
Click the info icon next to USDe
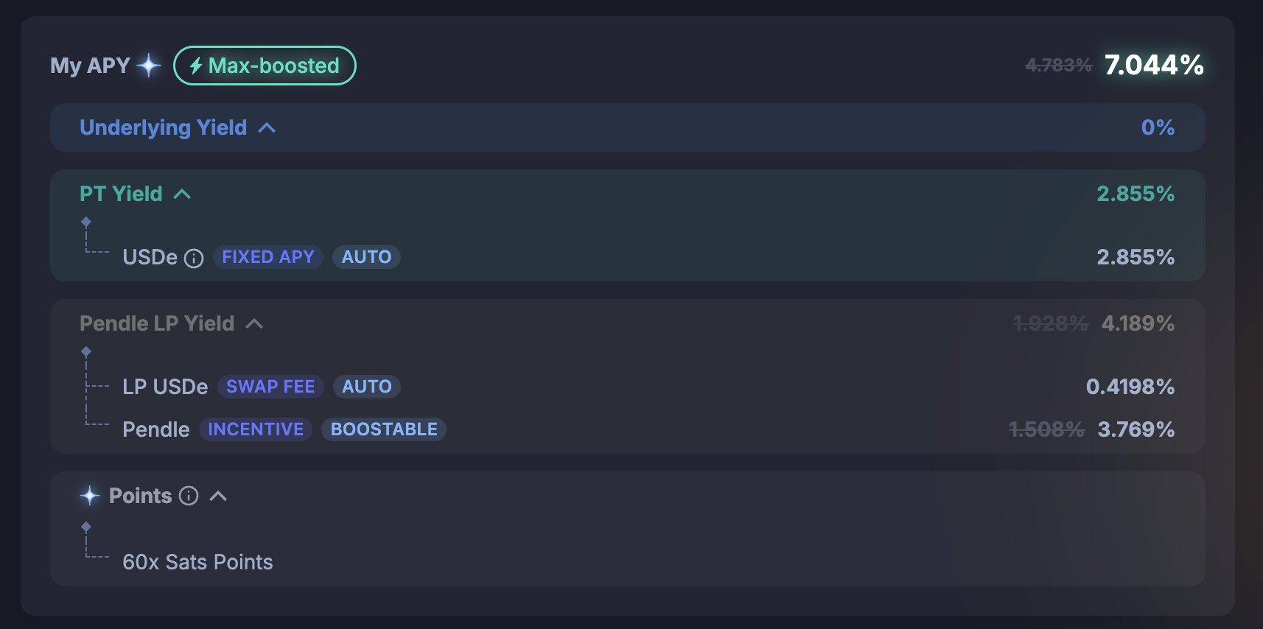pyautogui.click(x=194, y=259)
